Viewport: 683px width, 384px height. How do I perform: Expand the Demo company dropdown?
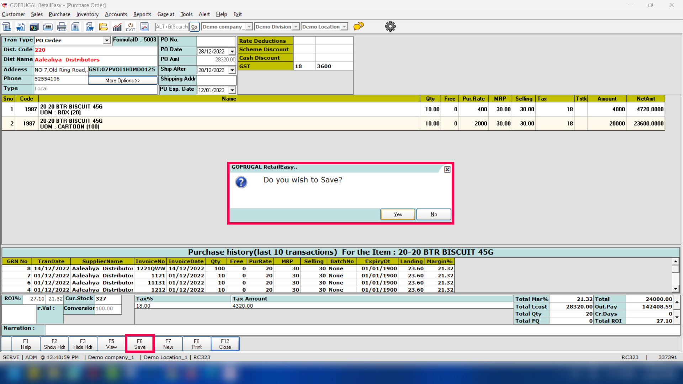click(x=249, y=27)
